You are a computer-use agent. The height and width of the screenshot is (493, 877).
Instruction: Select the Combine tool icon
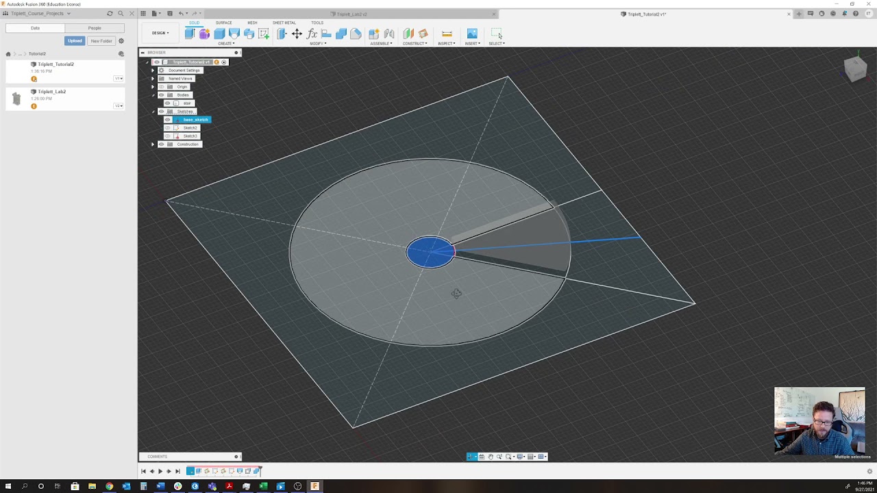341,34
